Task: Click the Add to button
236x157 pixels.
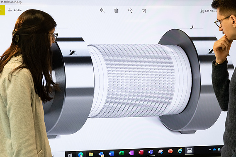Action: (x=15, y=10)
